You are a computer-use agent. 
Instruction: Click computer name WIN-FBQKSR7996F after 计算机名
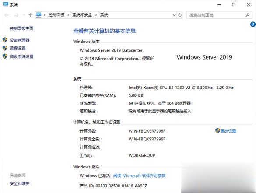147,131
